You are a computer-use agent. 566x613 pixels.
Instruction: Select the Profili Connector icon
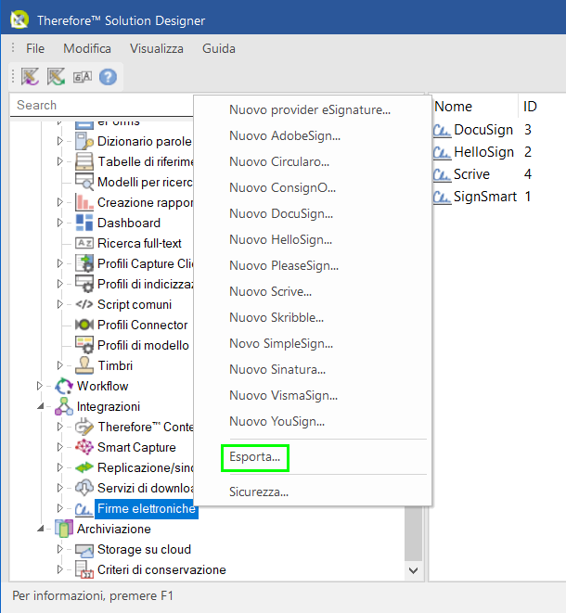(84, 325)
